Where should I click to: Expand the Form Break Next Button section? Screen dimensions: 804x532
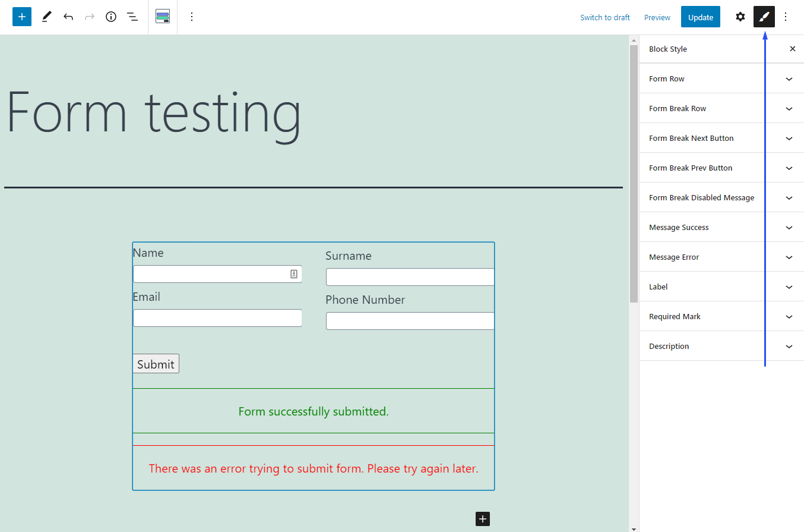click(x=721, y=138)
